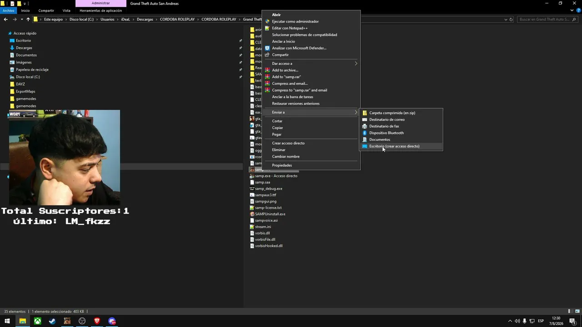Click Copiar in the context menu
582x327 pixels.
tap(277, 128)
